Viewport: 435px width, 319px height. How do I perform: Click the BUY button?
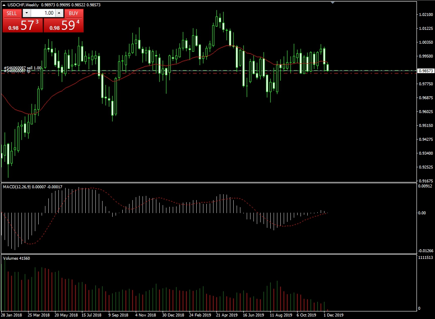pyautogui.click(x=74, y=13)
